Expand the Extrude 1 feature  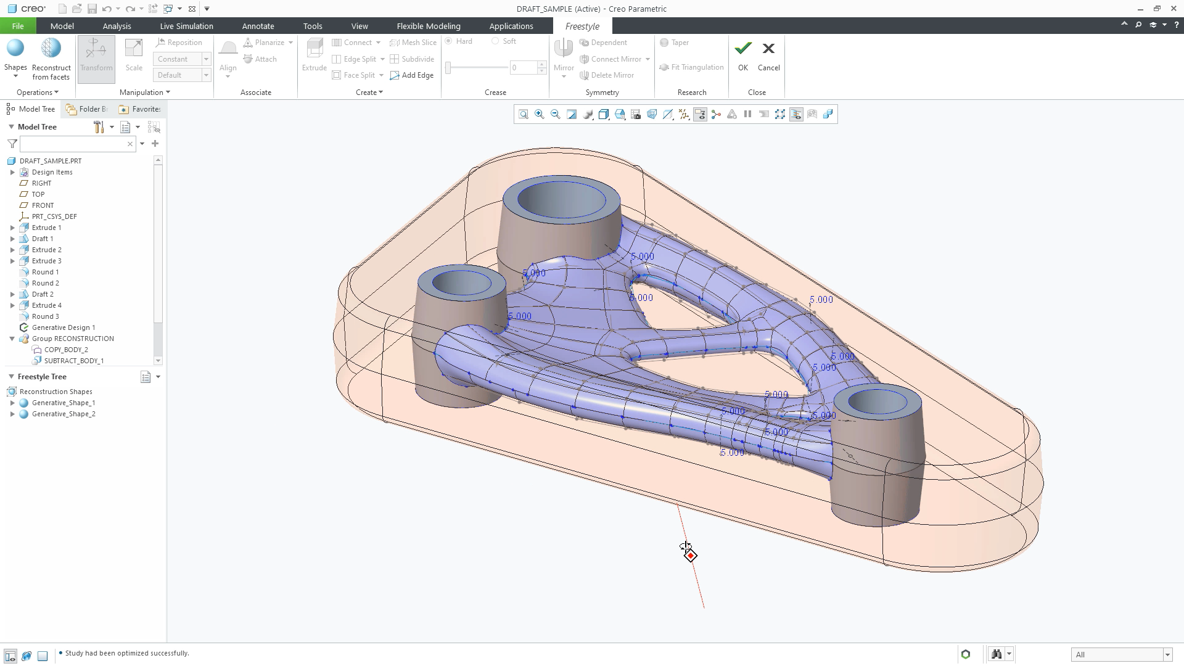point(12,228)
